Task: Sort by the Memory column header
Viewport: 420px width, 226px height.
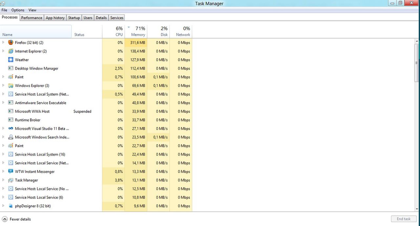Action: pos(136,31)
